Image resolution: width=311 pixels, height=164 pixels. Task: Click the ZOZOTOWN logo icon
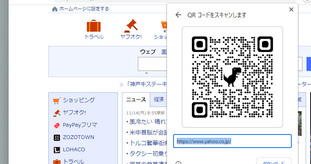click(57, 138)
